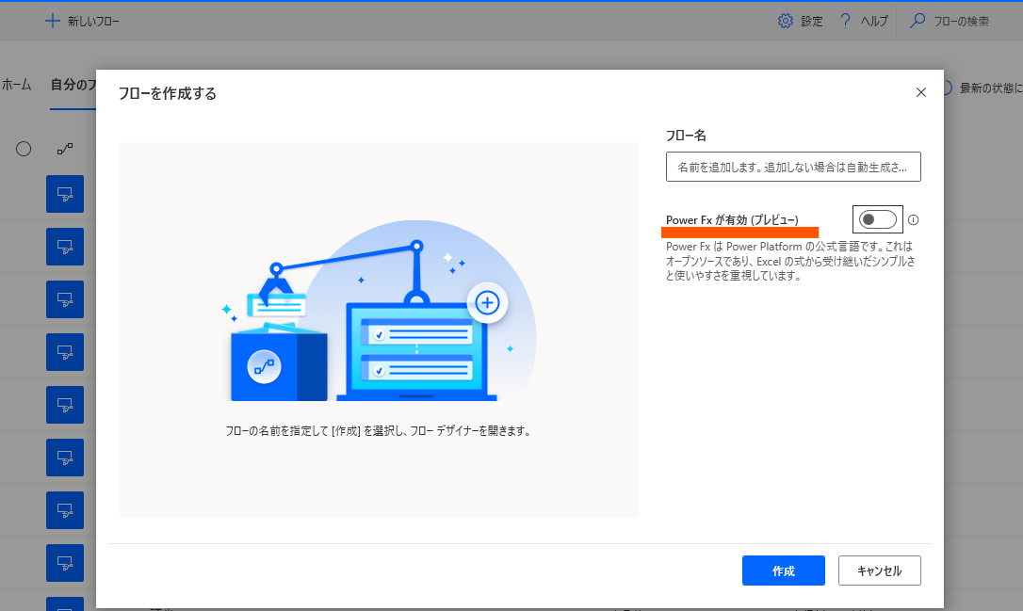Click the 新しいフロー plus icon
Image resolution: width=1023 pixels, height=611 pixels.
[53, 21]
